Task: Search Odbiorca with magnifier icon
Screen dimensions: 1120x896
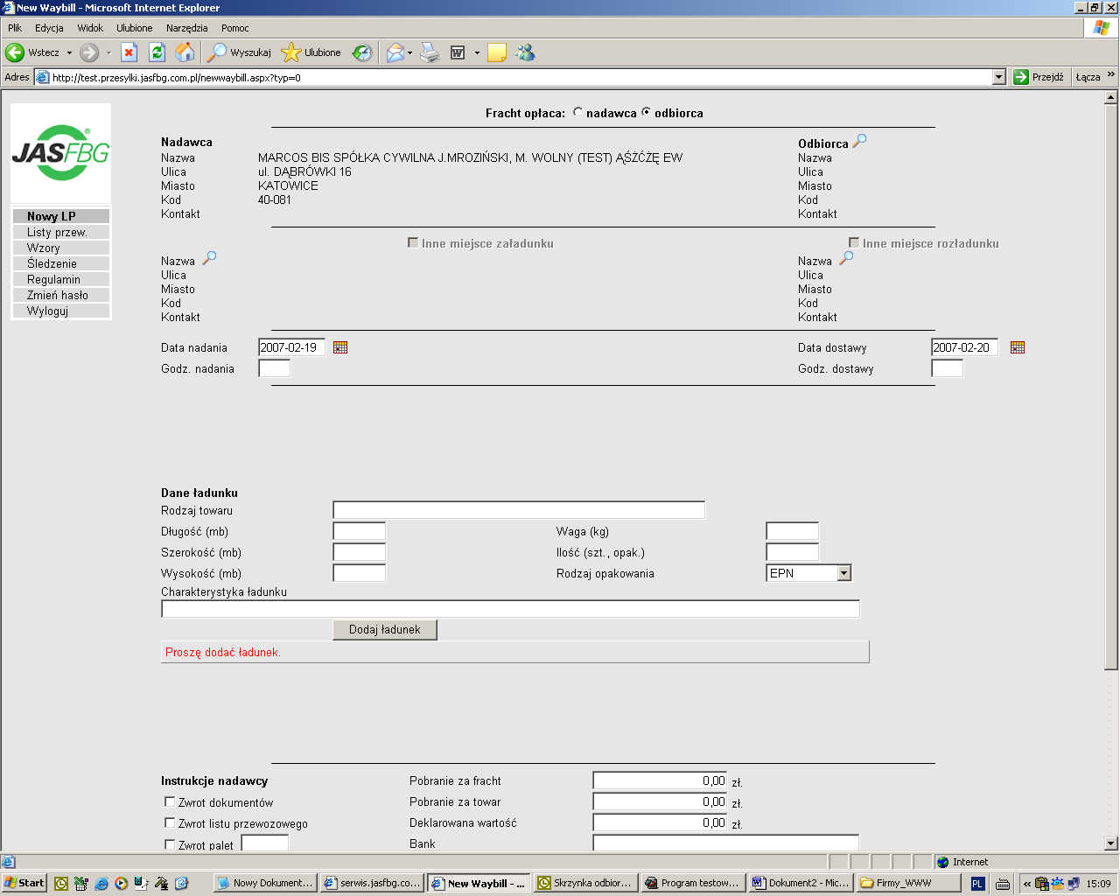Action: point(860,140)
